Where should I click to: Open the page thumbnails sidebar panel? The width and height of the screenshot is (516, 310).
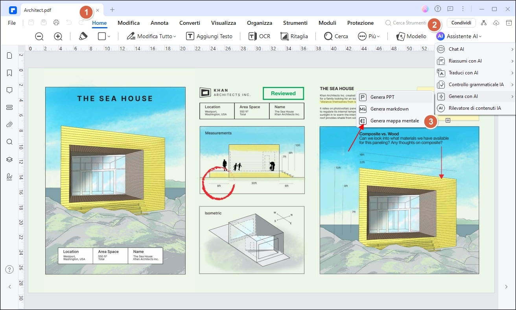9,55
